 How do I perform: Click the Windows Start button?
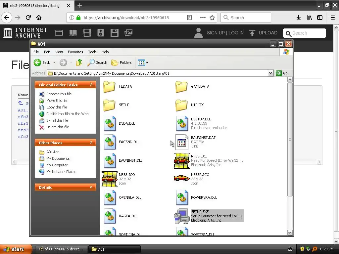pyautogui.click(x=16, y=249)
